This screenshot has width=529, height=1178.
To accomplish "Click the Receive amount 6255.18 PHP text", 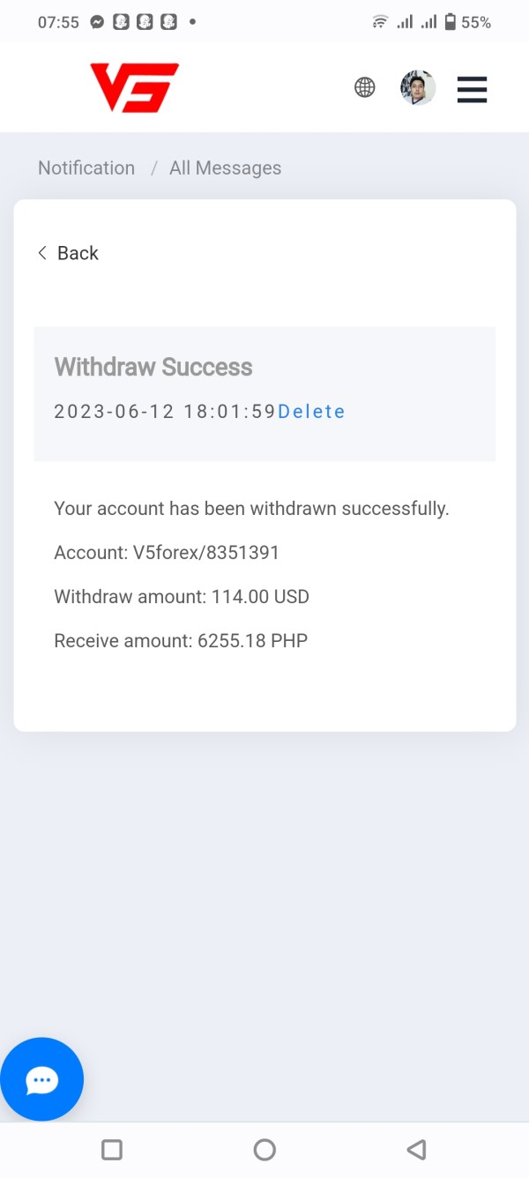I will click(181, 641).
